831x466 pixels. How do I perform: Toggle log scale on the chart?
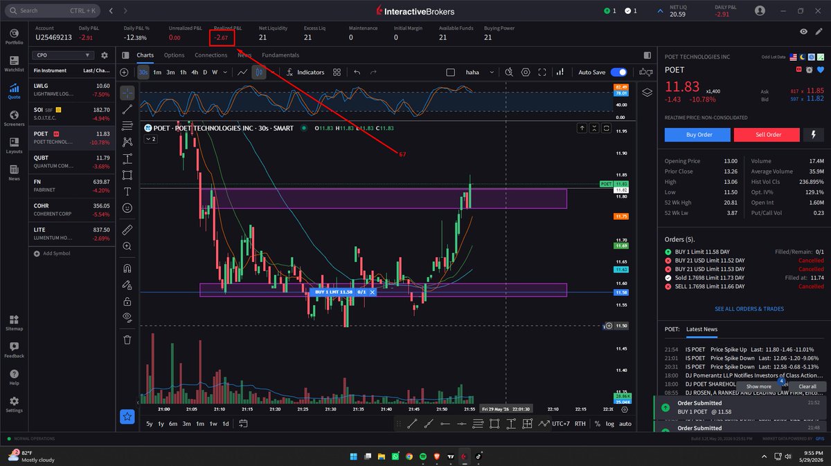click(609, 423)
